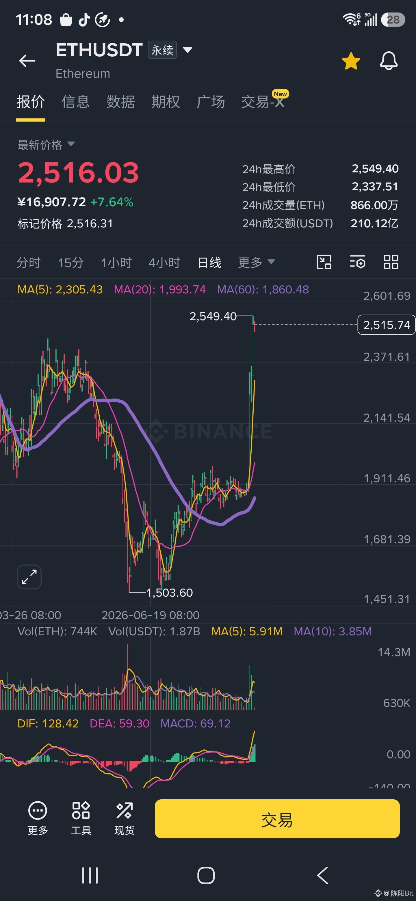Select the 分时 chart interval
This screenshot has height=901, width=416.
click(x=29, y=262)
